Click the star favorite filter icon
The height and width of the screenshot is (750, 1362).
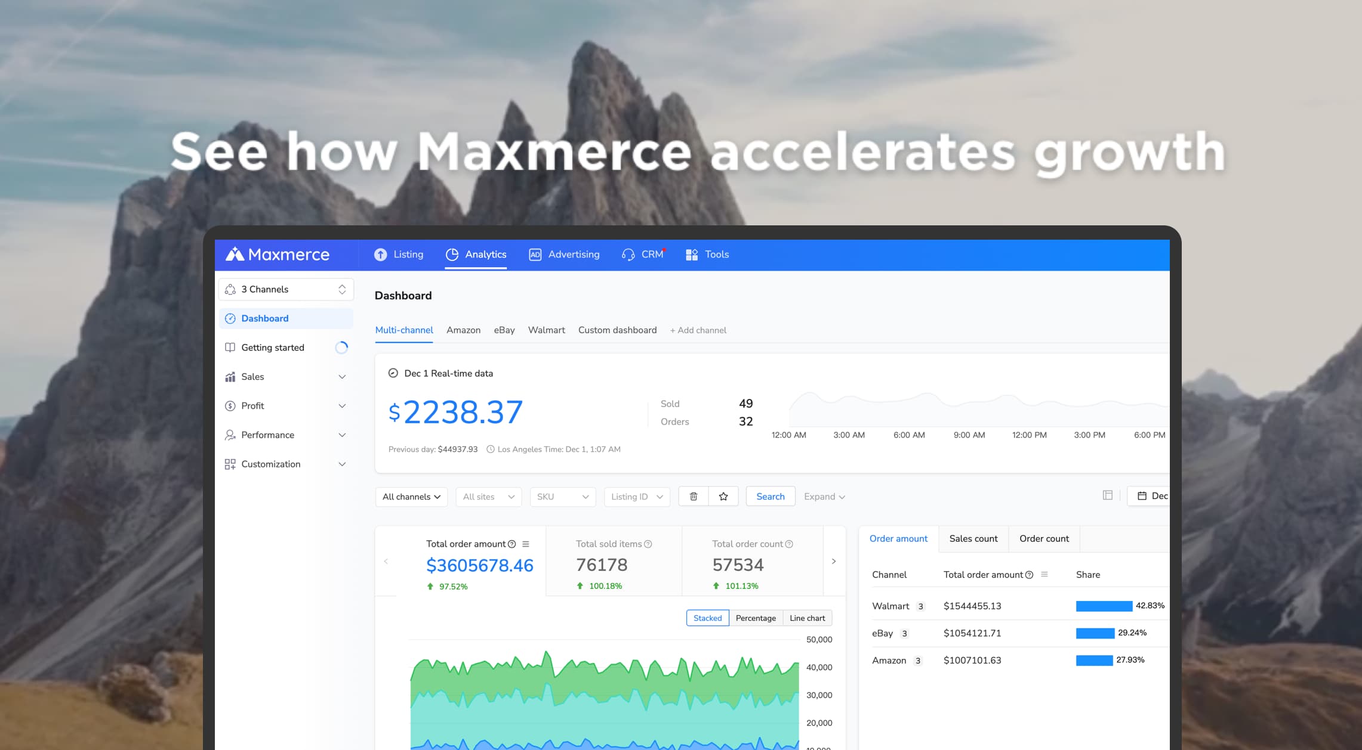click(x=723, y=497)
